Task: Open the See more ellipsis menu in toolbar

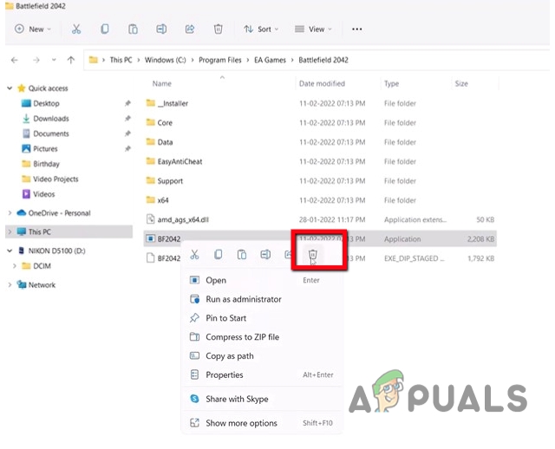Action: (356, 29)
